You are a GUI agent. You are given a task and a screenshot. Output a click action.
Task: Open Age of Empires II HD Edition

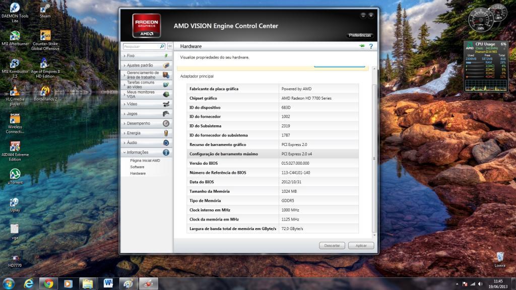click(x=45, y=68)
